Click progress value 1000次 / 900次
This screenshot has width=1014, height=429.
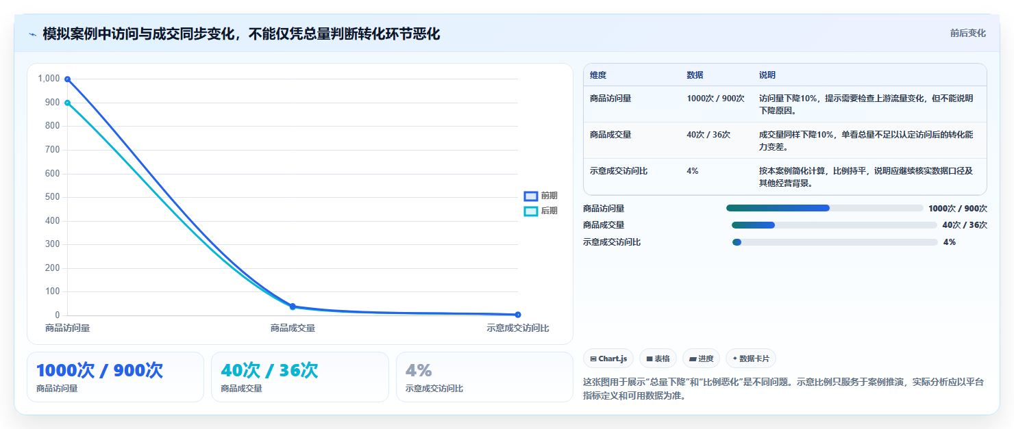point(958,208)
